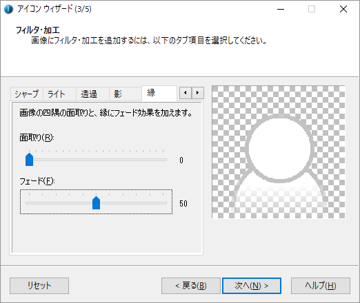Switch to the 影 tab
Viewport: 360px width, 303px height.
tap(126, 94)
